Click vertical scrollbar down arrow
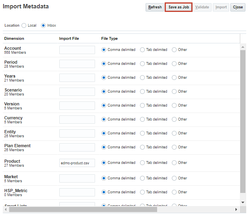 pos(243,202)
